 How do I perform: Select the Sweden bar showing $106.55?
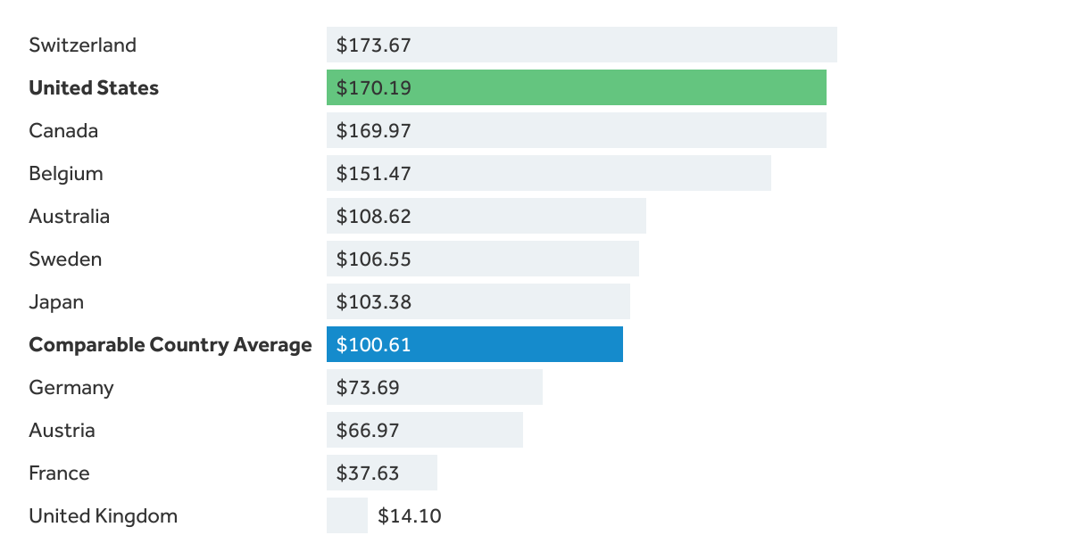tap(482, 259)
